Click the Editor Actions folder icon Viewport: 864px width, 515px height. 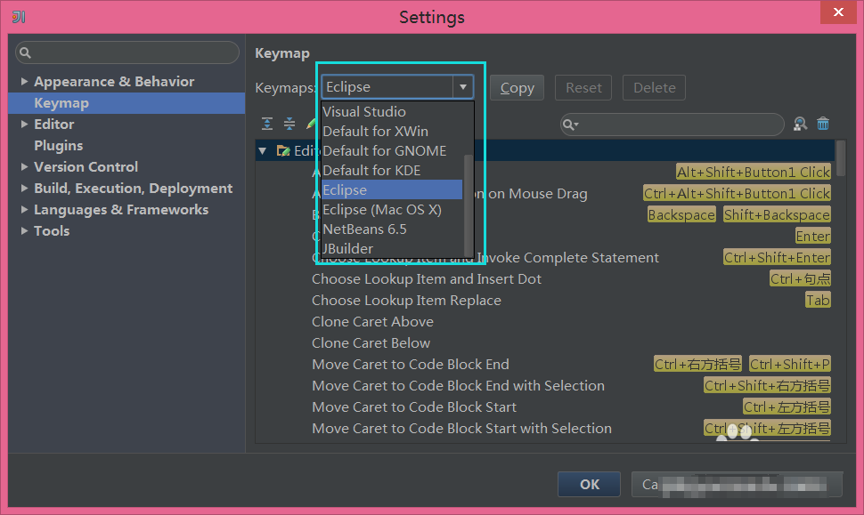[x=283, y=150]
